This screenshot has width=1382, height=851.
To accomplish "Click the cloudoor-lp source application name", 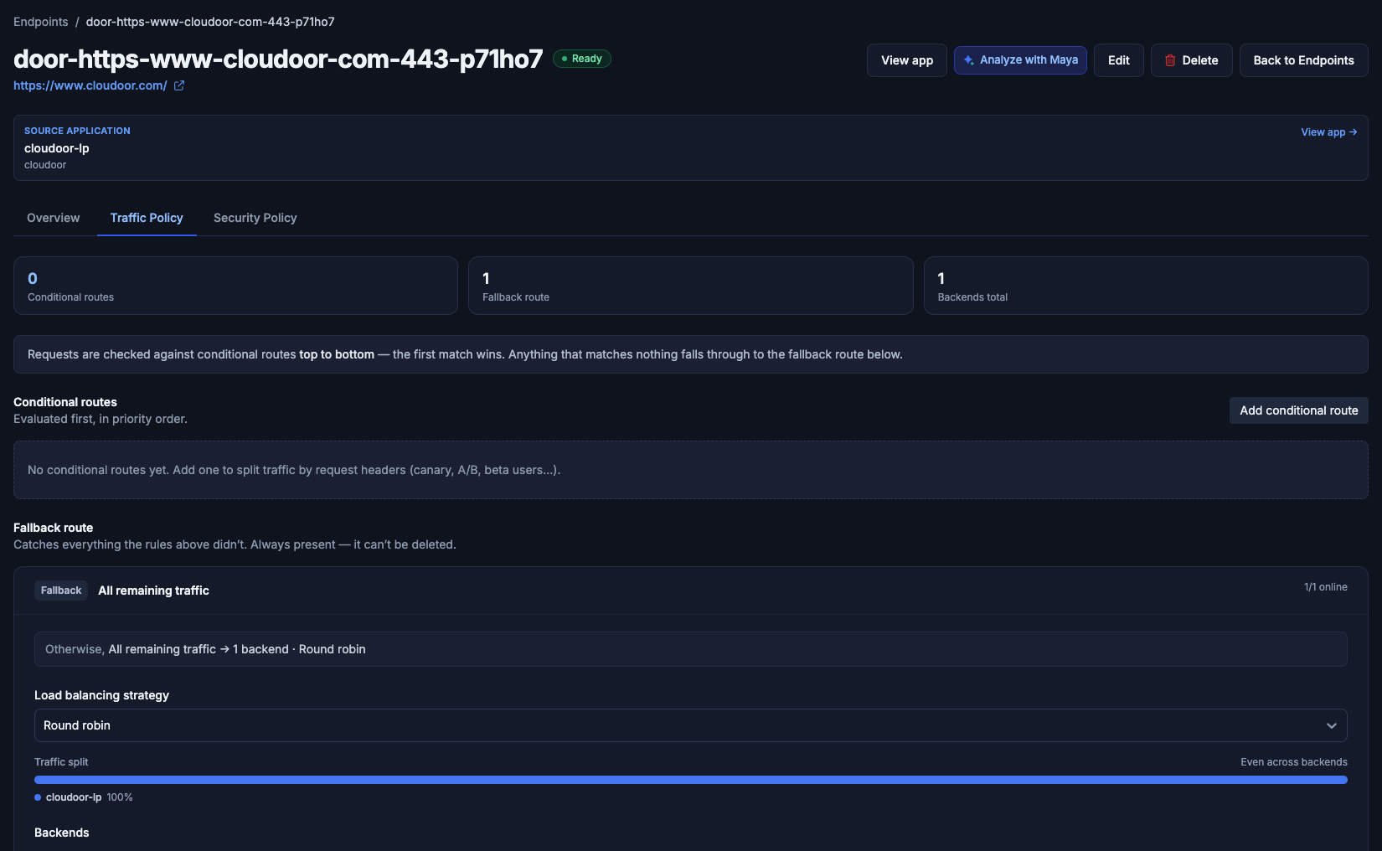I will 57,148.
